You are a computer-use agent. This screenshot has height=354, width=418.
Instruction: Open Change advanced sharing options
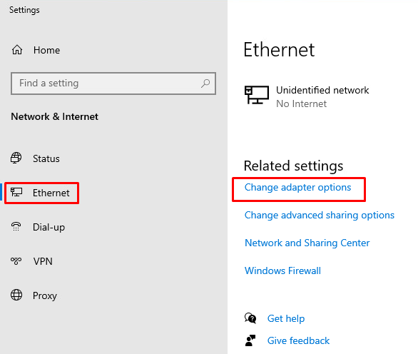[320, 216]
